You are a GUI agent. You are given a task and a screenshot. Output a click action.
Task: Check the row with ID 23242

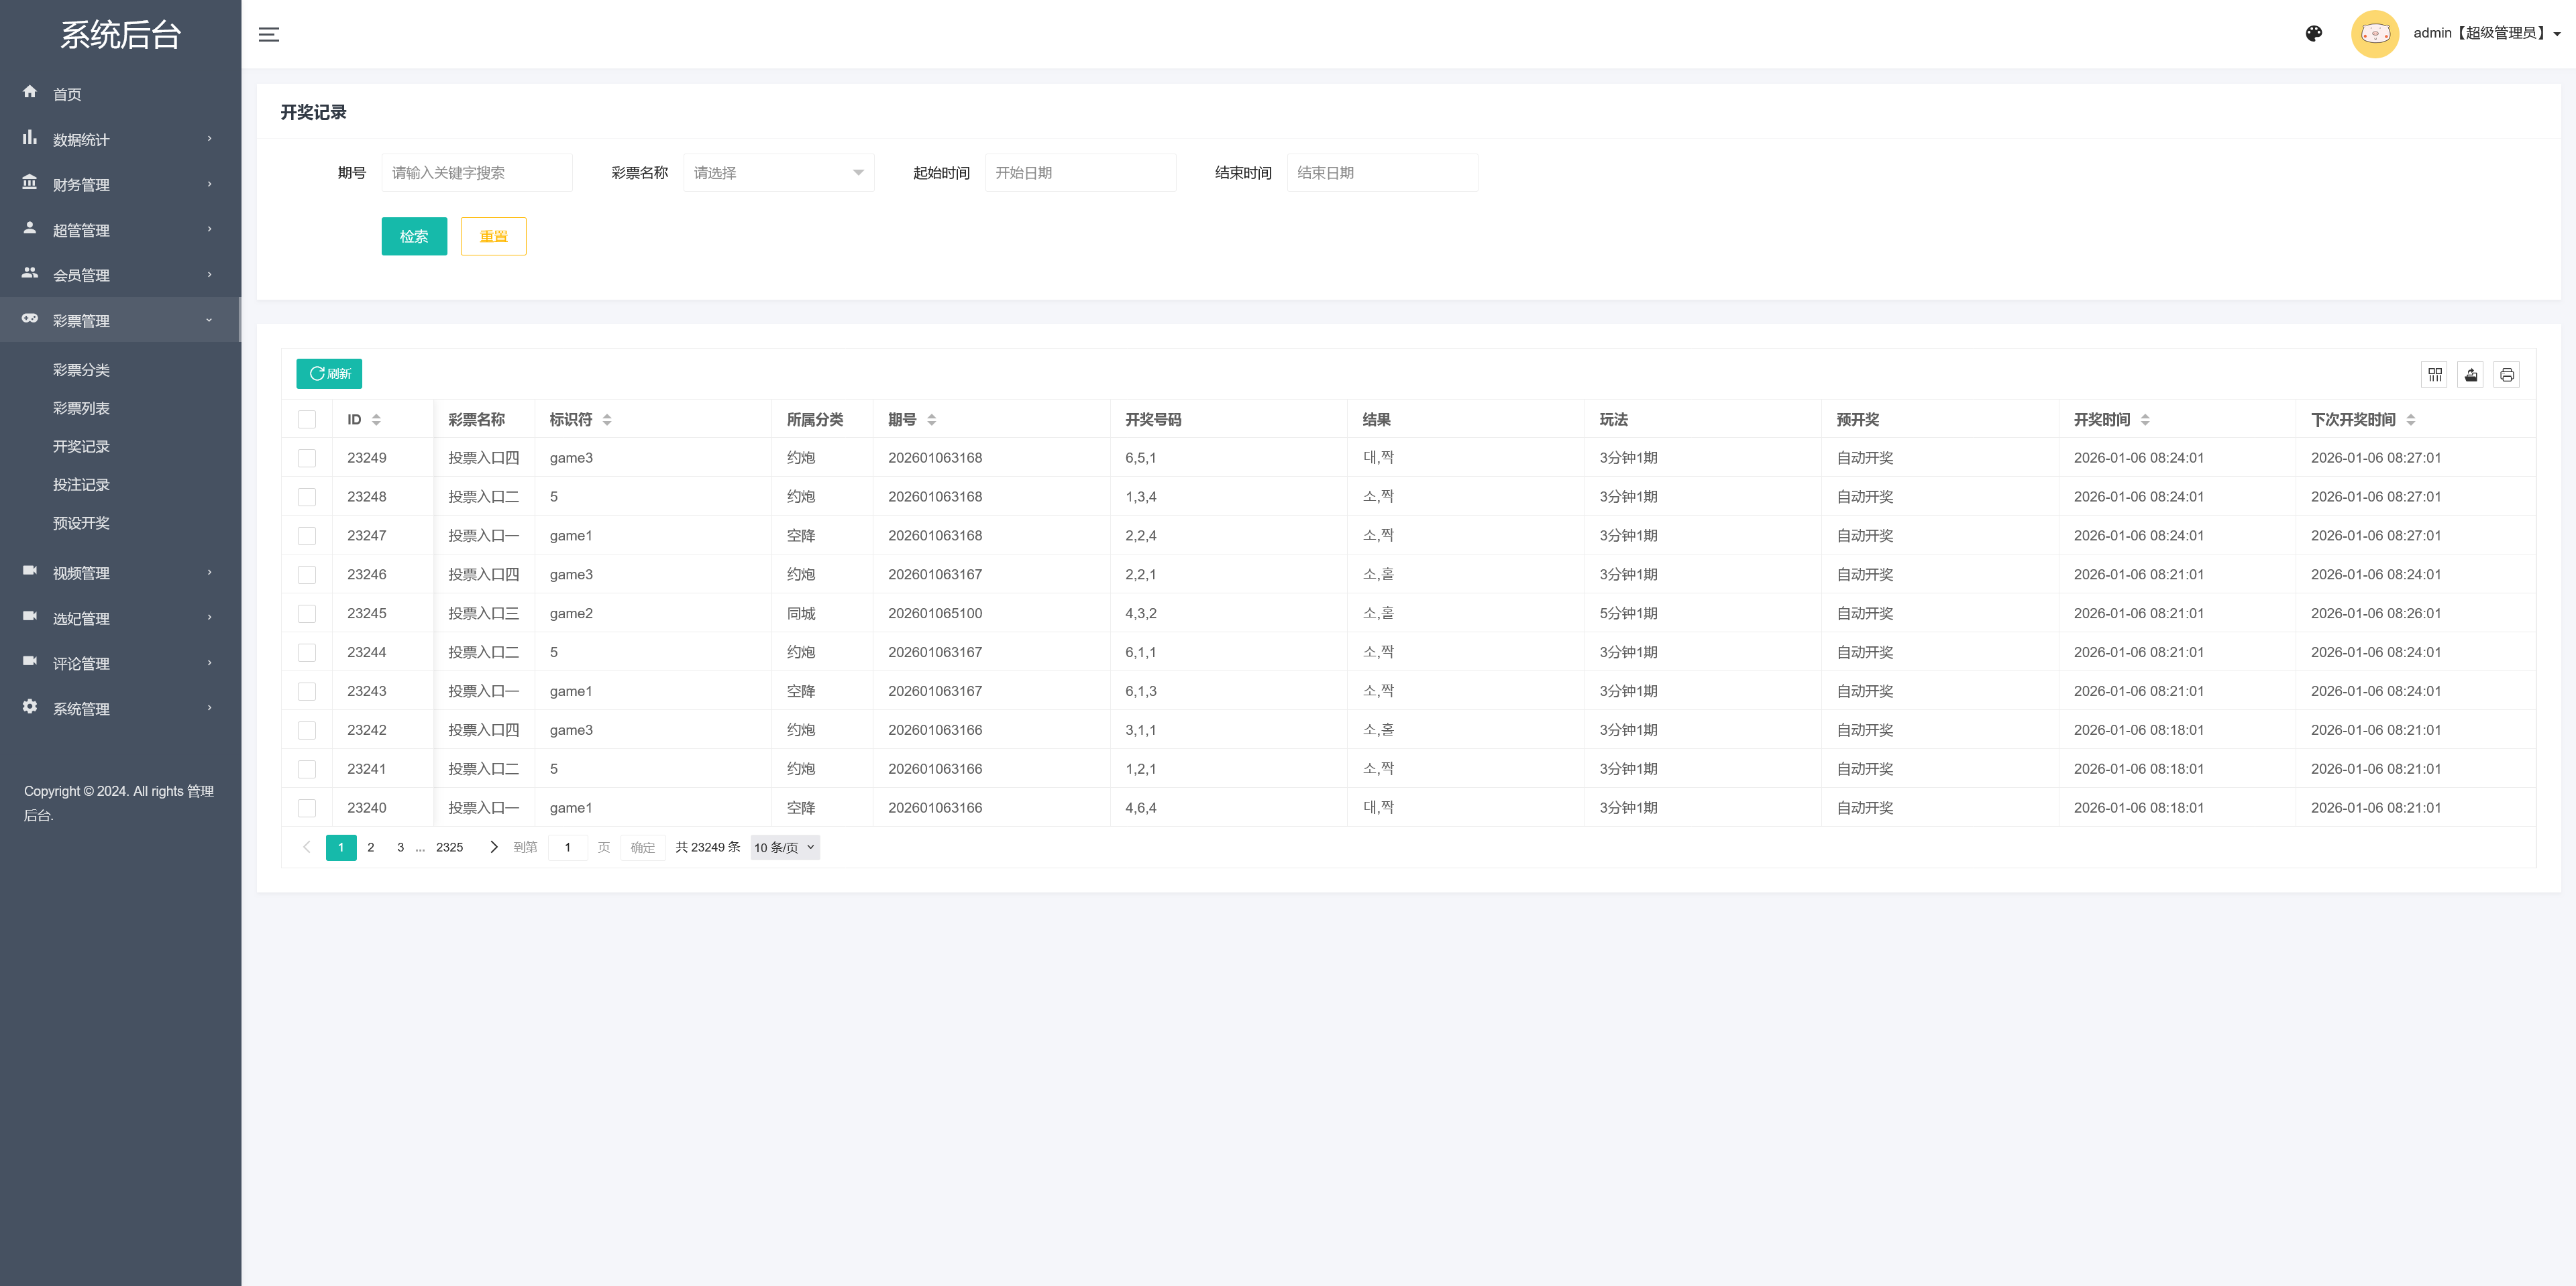[x=307, y=732]
